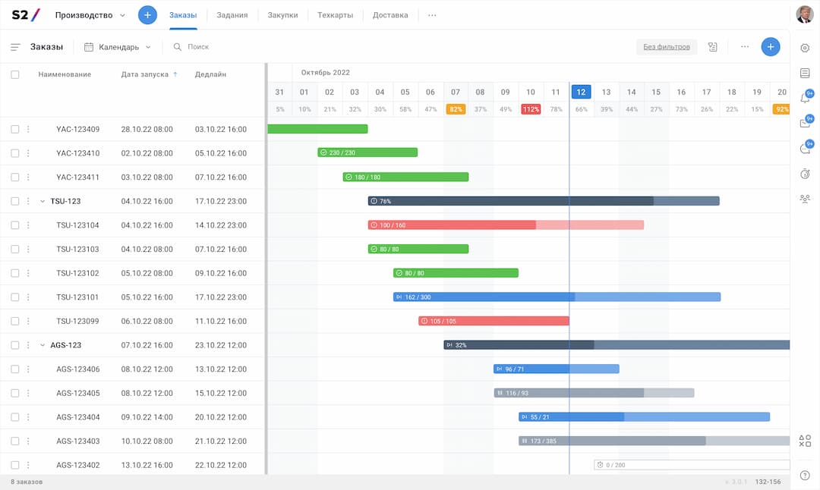The width and height of the screenshot is (820, 490).
Task: Check the TSU-123102 row checkbox
Action: [x=15, y=273]
